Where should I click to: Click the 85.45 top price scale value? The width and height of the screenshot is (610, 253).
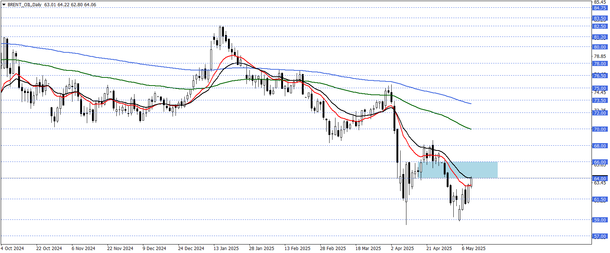pos(600,2)
